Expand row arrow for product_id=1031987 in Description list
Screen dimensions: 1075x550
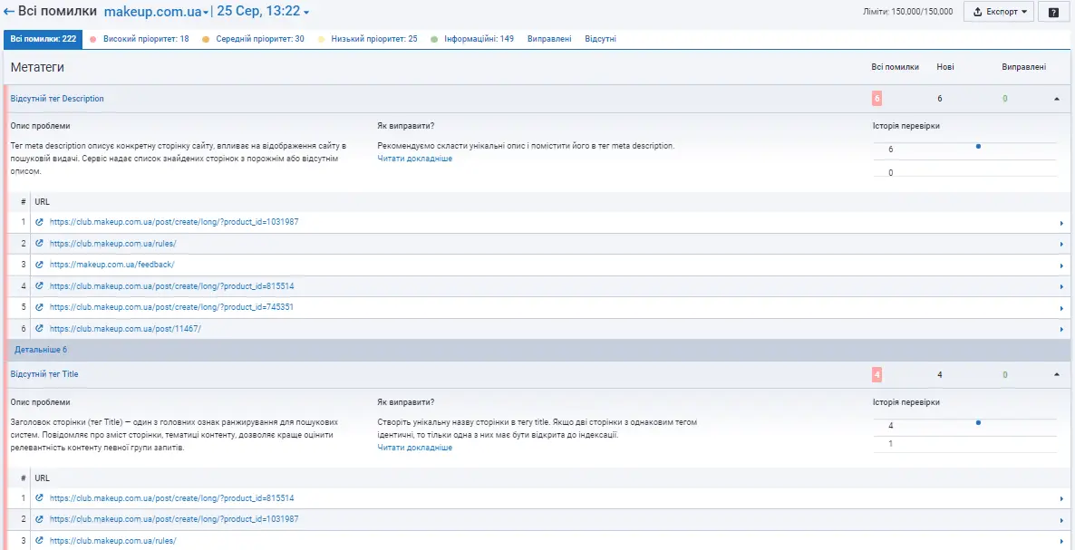click(x=1061, y=223)
